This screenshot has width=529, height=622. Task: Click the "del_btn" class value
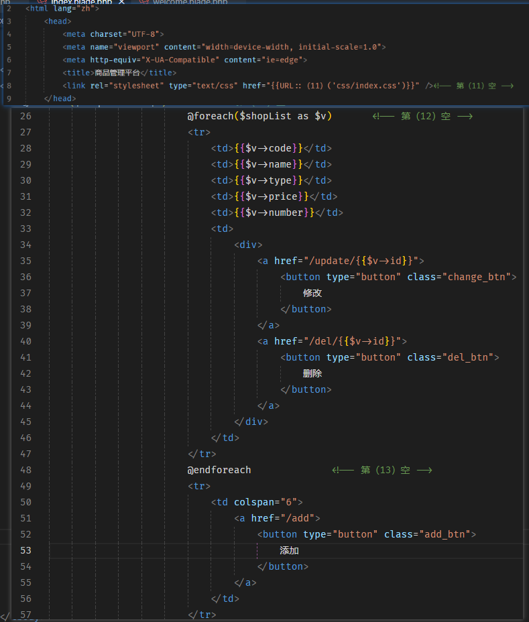[468, 357]
